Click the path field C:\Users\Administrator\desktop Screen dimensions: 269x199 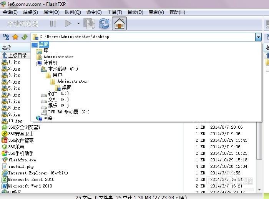144,37
